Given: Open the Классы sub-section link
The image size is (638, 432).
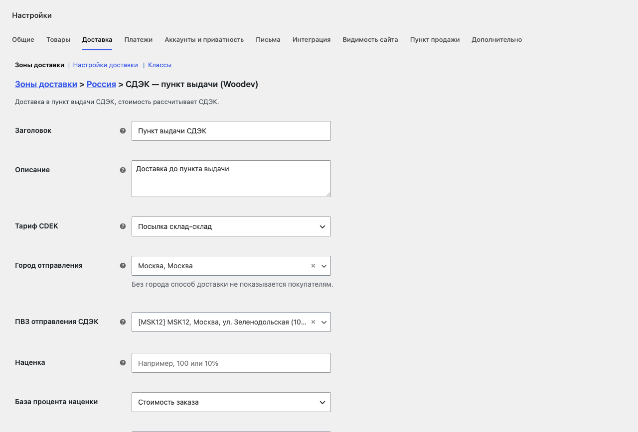Looking at the screenshot, I should tap(160, 65).
